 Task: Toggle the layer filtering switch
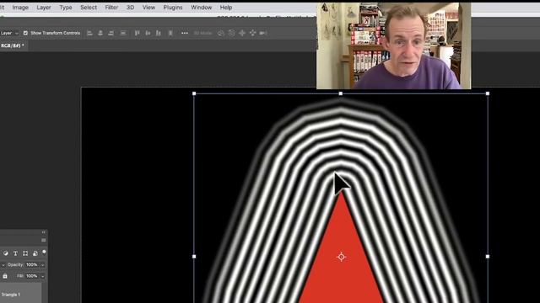[44, 252]
